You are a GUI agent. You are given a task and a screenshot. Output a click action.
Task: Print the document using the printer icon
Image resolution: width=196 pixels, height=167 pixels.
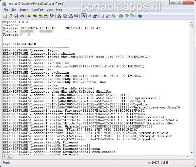[x=22, y=16]
